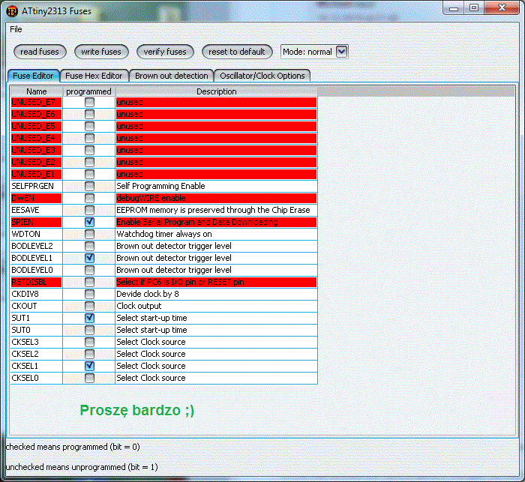Select the WDTON name cell
The image size is (525, 482).
pos(37,234)
